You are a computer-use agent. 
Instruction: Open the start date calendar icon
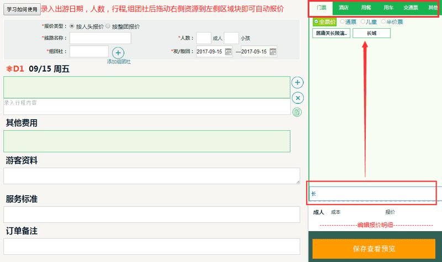(228, 51)
